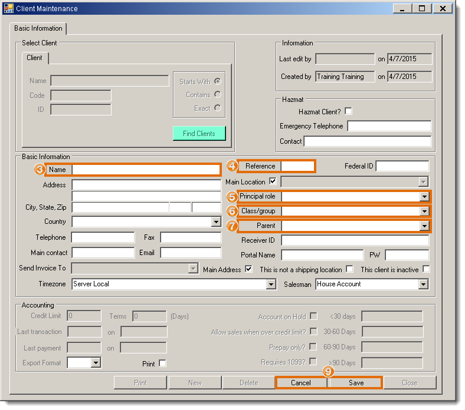This screenshot has height=410, width=465.
Task: Click the Client Maintenance title bar icon
Action: click(x=9, y=8)
